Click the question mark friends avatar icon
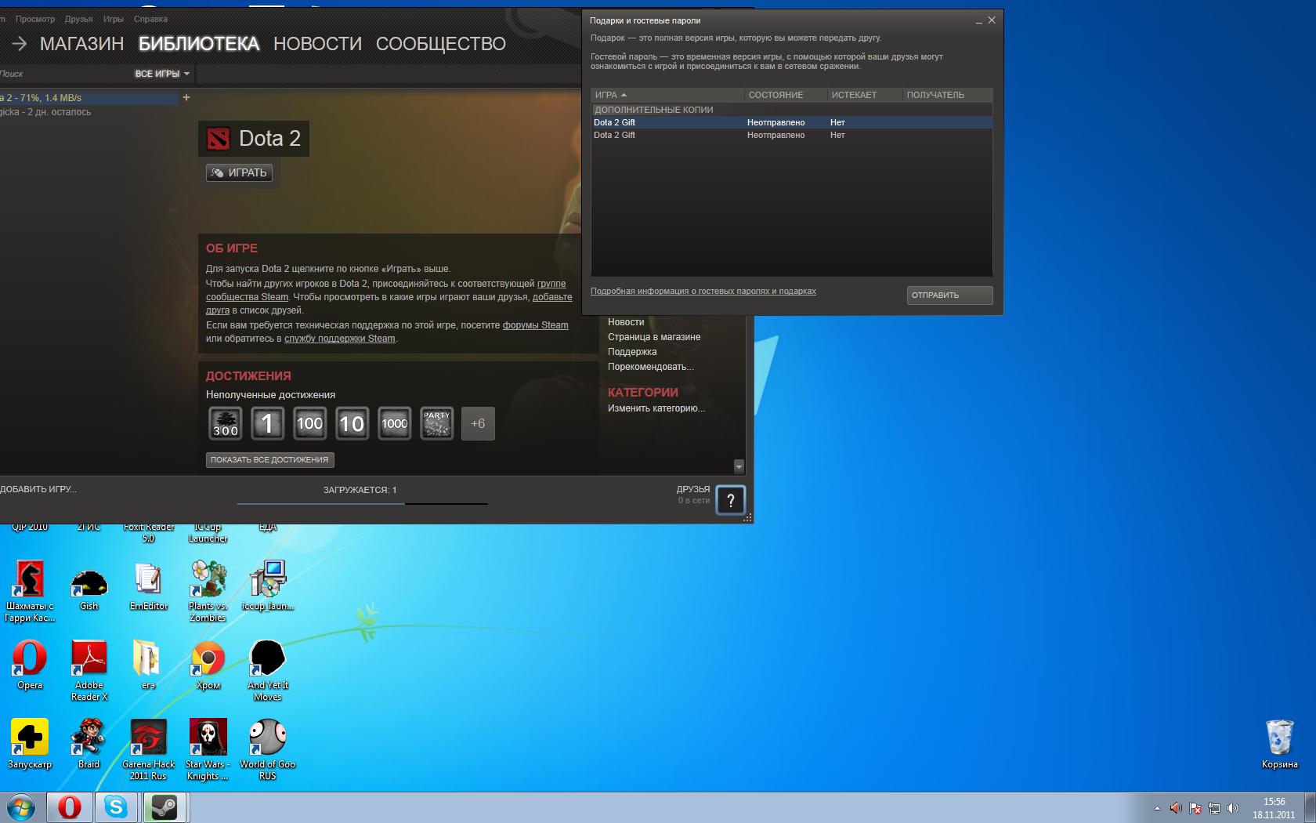The width and height of the screenshot is (1316, 823). click(x=731, y=499)
